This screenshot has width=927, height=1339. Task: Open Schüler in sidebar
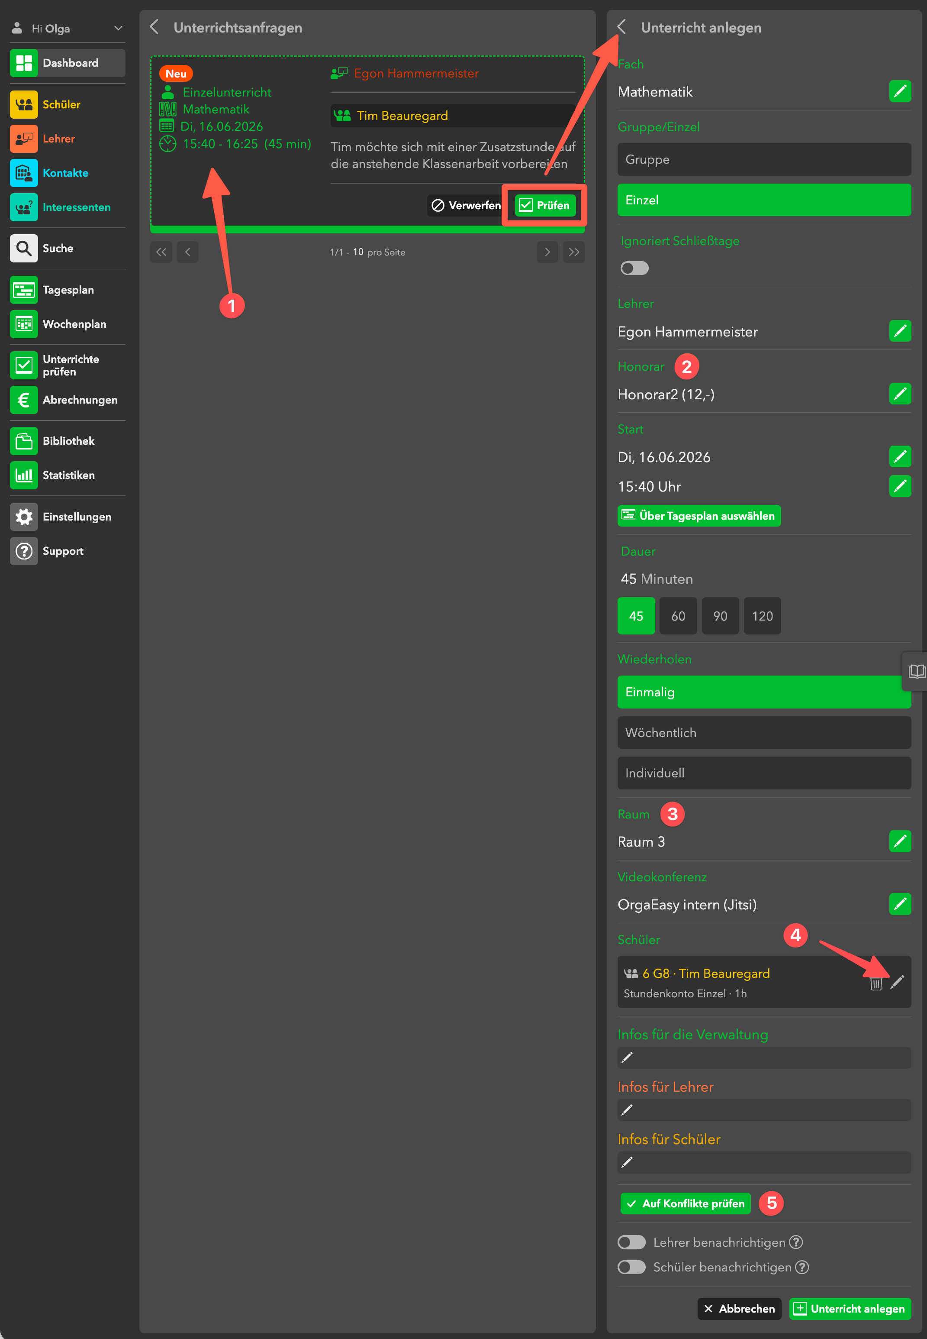pos(61,105)
